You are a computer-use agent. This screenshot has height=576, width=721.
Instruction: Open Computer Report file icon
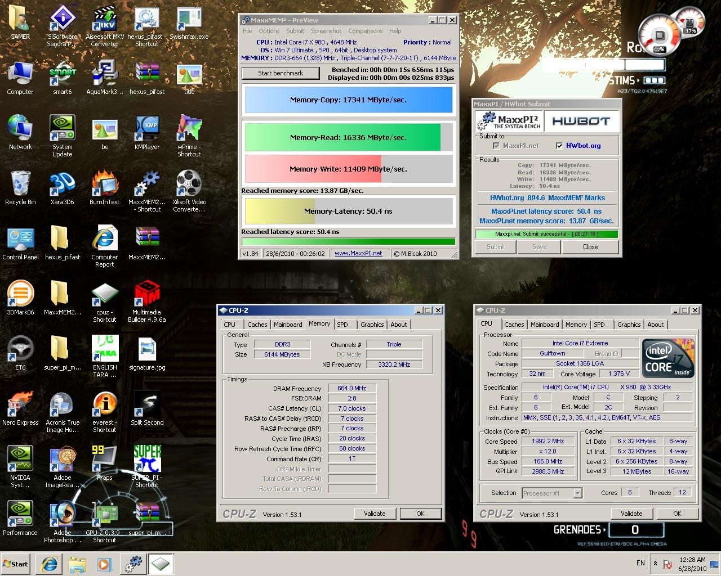pyautogui.click(x=105, y=246)
